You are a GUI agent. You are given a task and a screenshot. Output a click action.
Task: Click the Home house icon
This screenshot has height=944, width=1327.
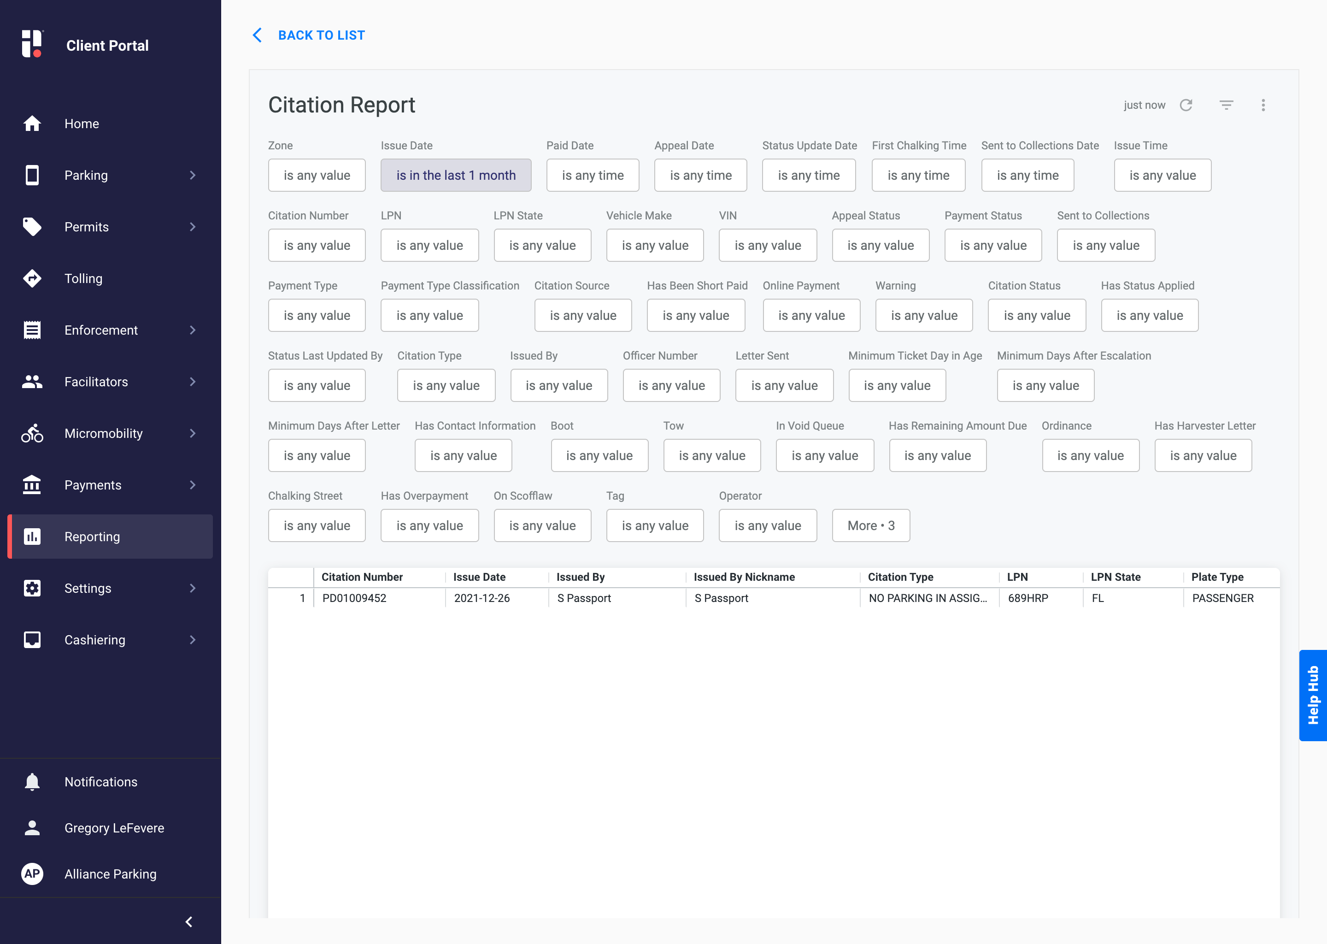(32, 124)
